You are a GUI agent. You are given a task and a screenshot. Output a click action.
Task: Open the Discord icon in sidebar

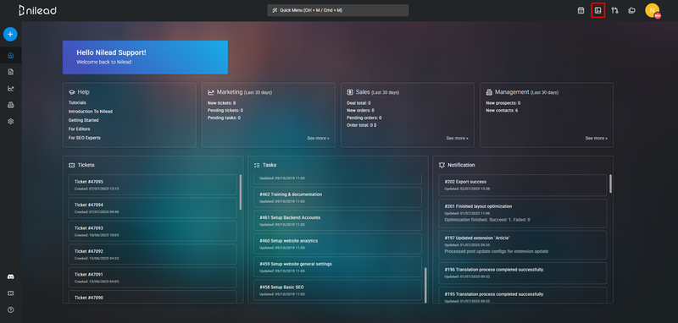[x=10, y=276]
